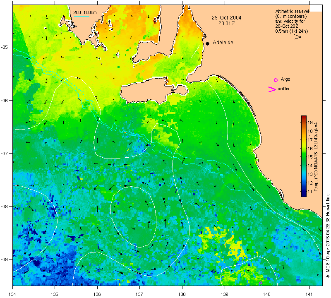The width and height of the screenshot is (331, 298).
Task: Click the 13 tick on the colour bar
Action: (310, 174)
